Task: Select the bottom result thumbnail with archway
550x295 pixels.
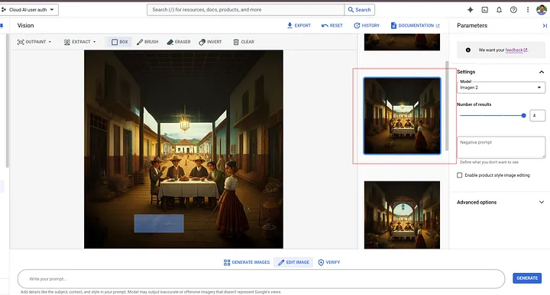Action: click(x=402, y=215)
